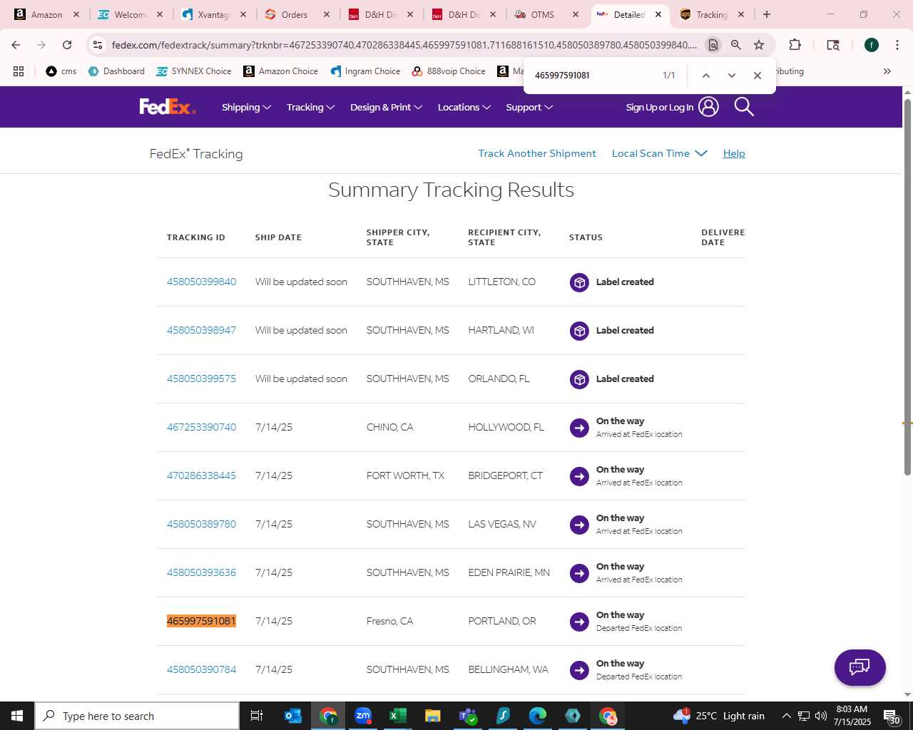Go to next find-in-page match
Viewport: 913px width, 730px height.
click(x=731, y=76)
